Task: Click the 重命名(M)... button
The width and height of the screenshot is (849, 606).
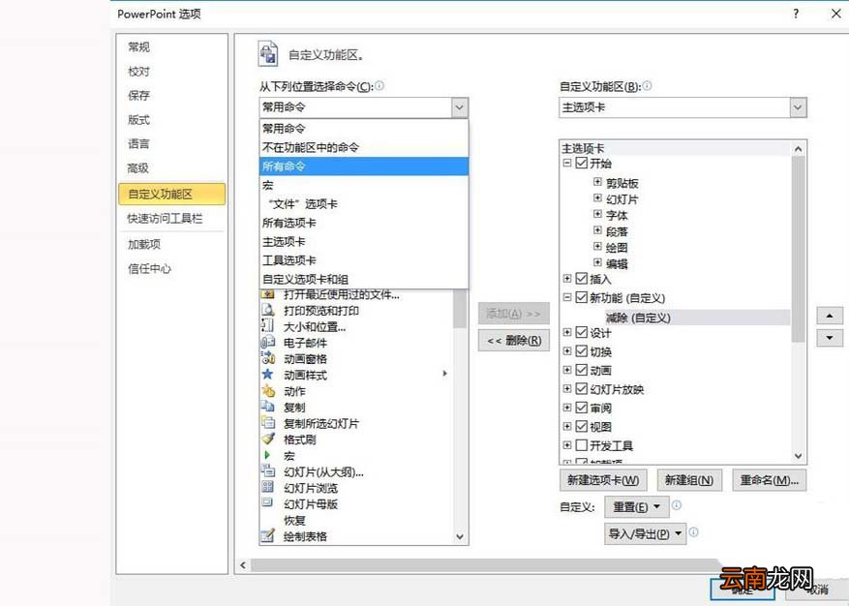Action: click(x=770, y=480)
